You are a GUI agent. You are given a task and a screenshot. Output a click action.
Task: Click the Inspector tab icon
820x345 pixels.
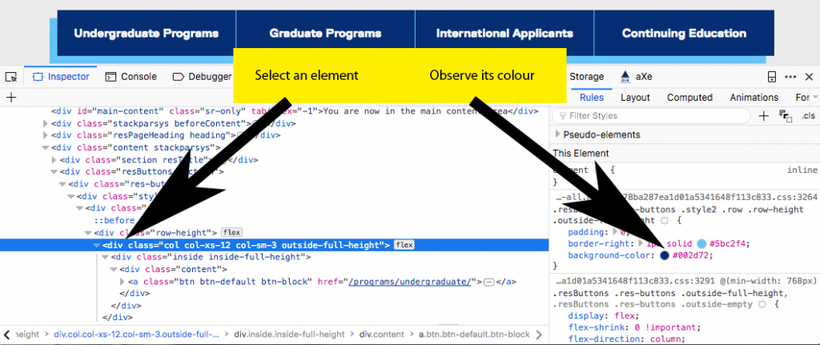click(x=37, y=77)
